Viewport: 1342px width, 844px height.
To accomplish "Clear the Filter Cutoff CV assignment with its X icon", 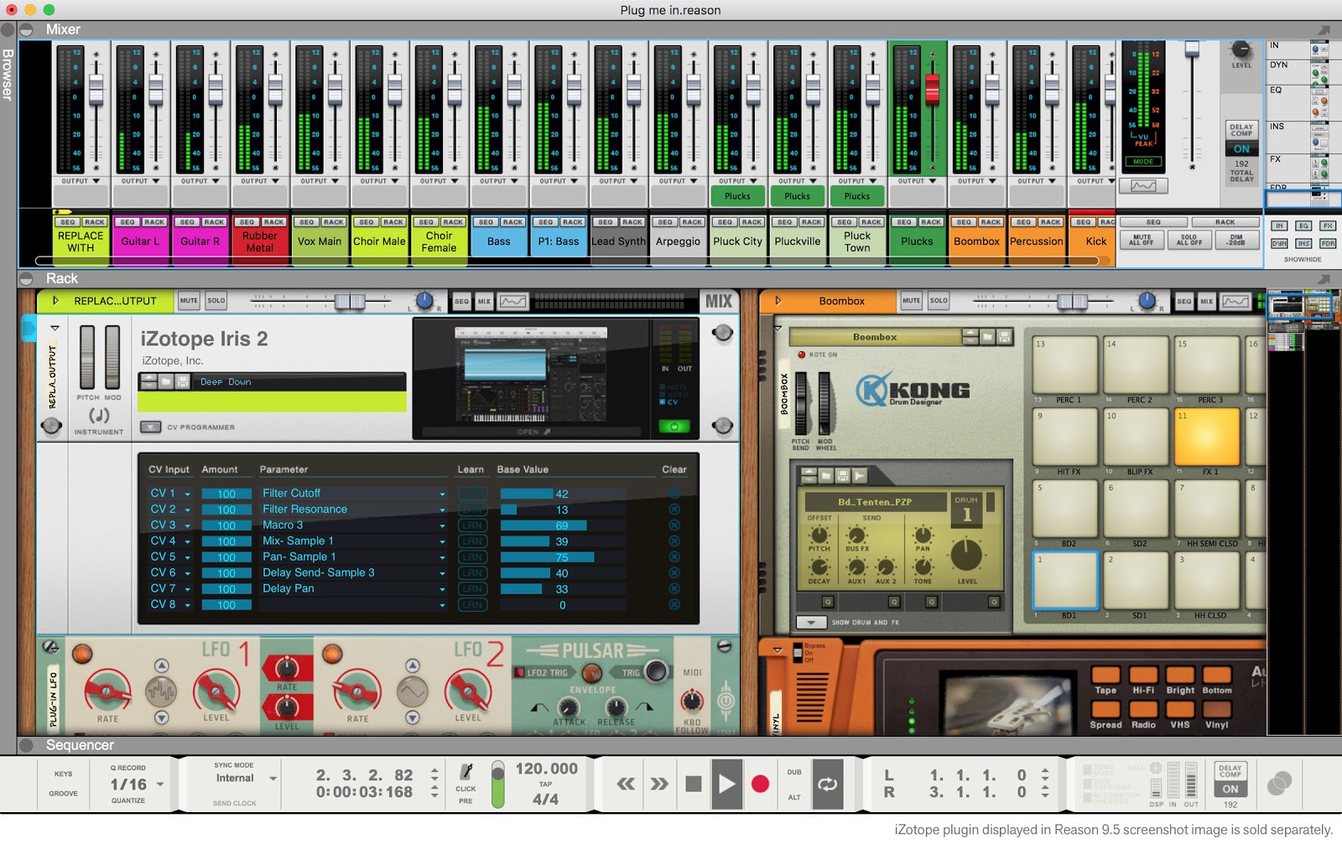I will pos(674,493).
